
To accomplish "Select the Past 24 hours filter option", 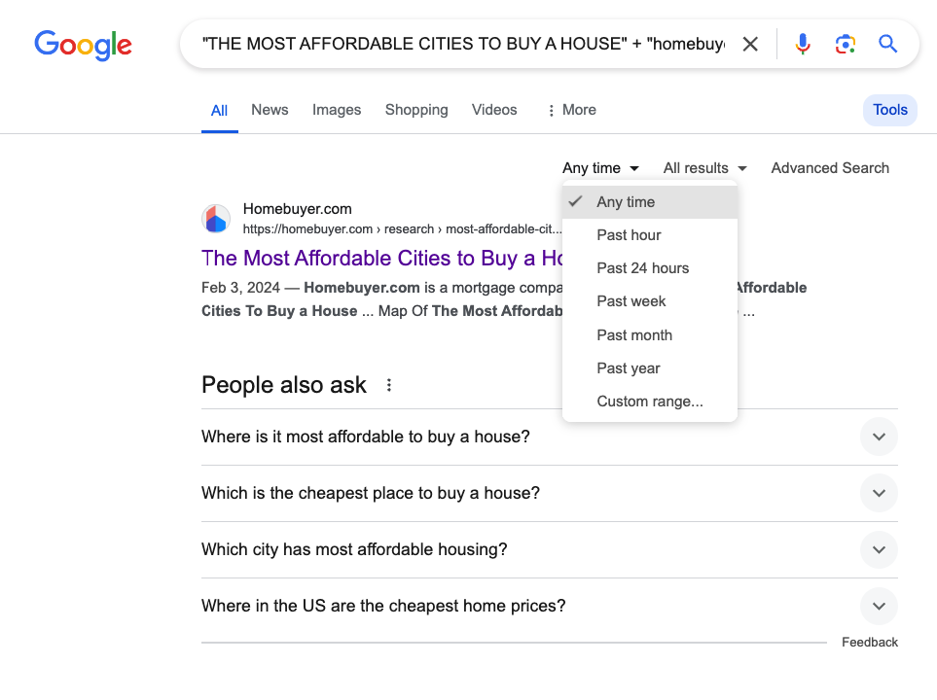I will pyautogui.click(x=642, y=267).
